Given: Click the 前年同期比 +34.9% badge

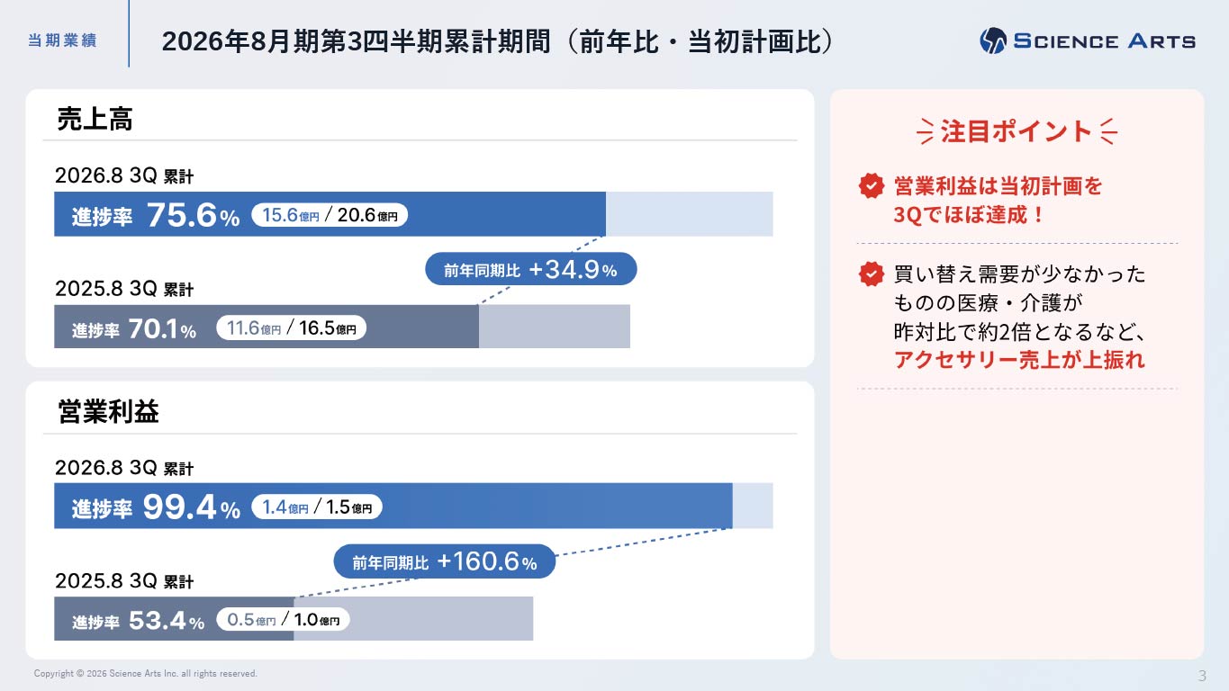Looking at the screenshot, I should pyautogui.click(x=530, y=269).
